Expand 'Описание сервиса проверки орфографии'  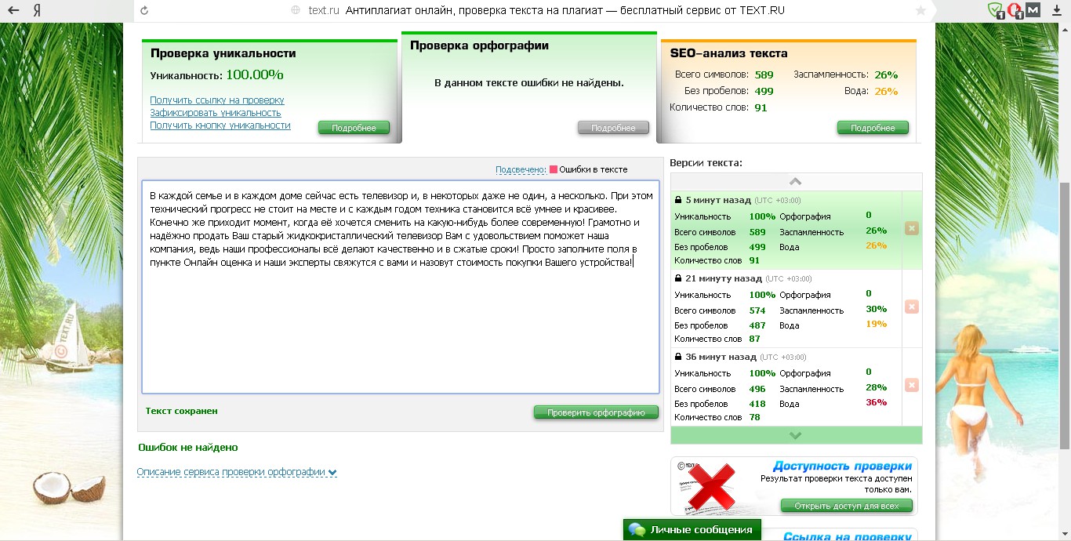[237, 472]
